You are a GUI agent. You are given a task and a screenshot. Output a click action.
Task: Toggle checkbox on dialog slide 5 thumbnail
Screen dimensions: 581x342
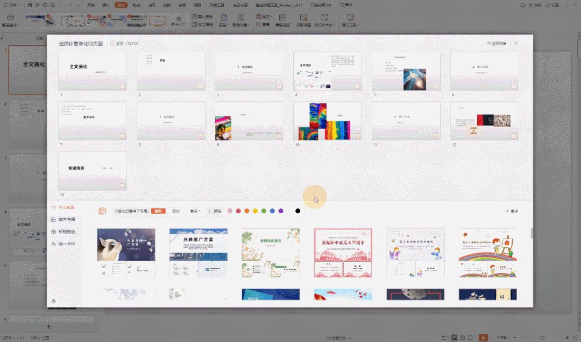point(436,86)
